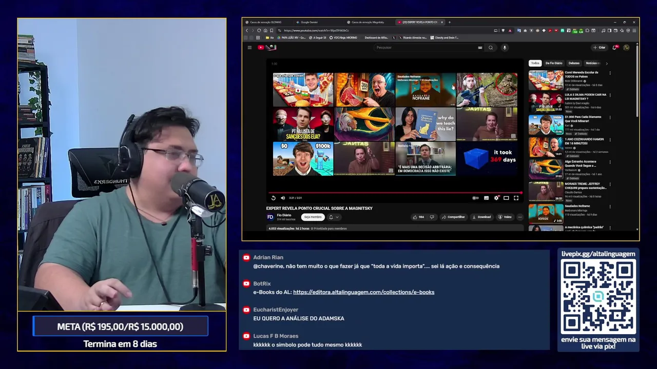The height and width of the screenshot is (369, 657).
Task: Click the Compartilhar share button
Action: [453, 217]
